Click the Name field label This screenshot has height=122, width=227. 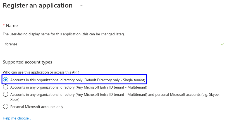12,26
